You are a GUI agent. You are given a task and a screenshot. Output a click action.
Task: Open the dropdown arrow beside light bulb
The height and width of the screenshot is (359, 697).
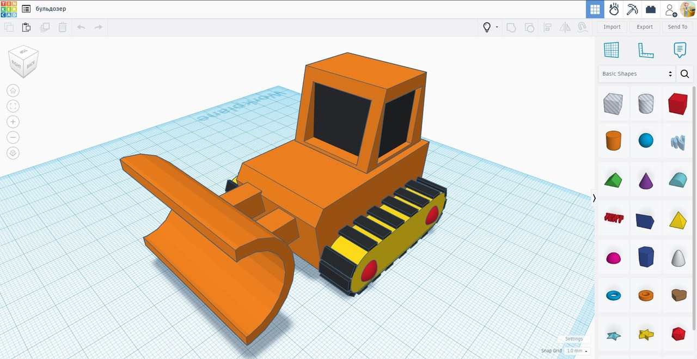497,27
